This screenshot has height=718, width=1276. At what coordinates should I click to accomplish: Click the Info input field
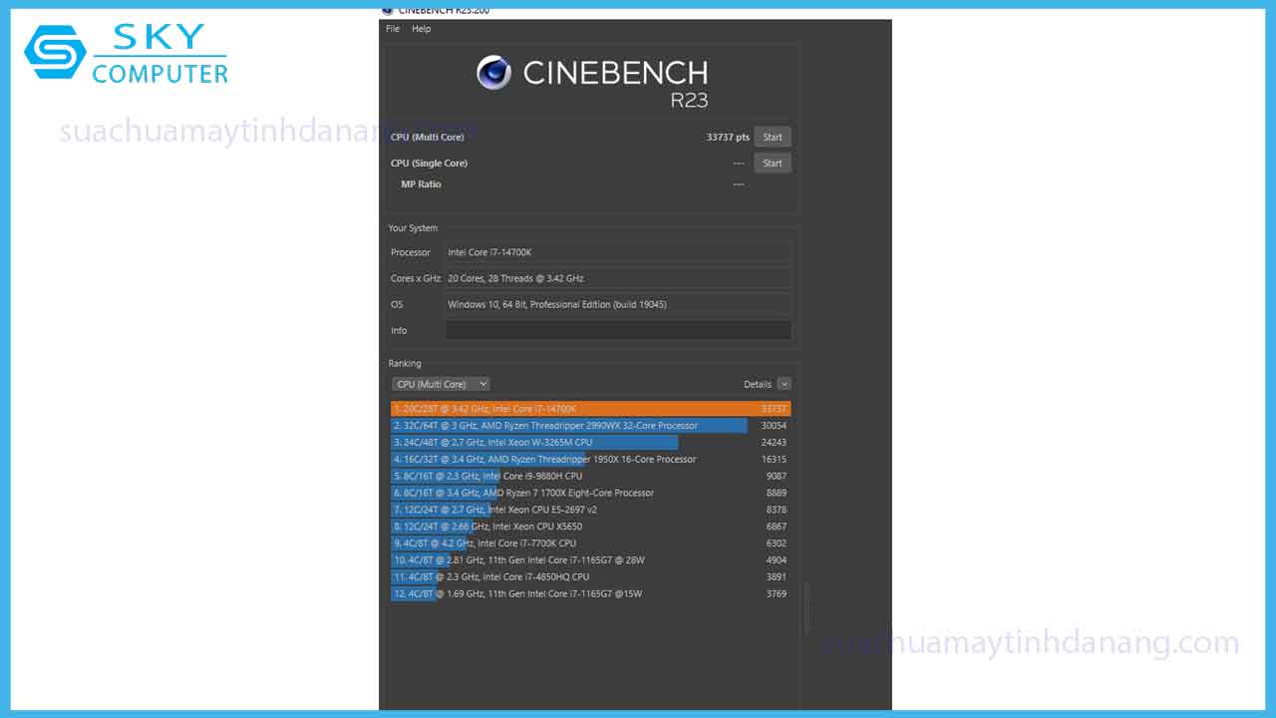click(618, 330)
